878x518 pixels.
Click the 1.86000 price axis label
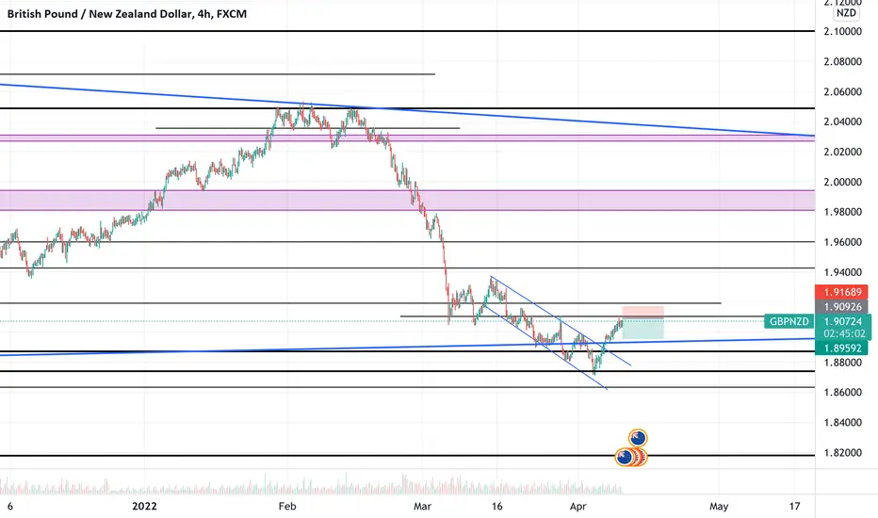click(843, 392)
